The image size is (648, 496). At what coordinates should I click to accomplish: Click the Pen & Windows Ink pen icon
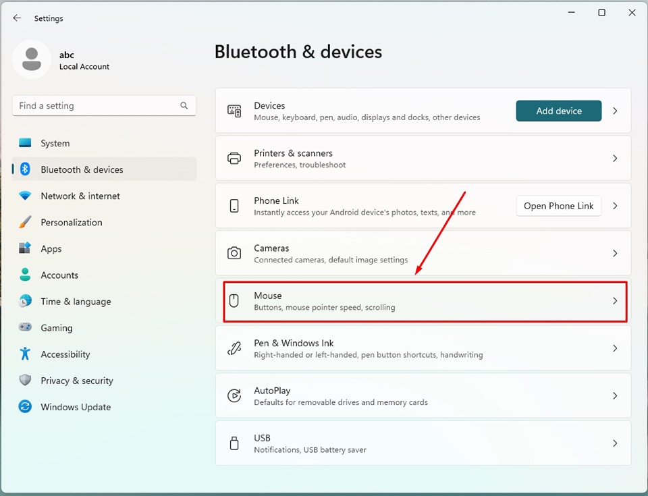tap(234, 348)
